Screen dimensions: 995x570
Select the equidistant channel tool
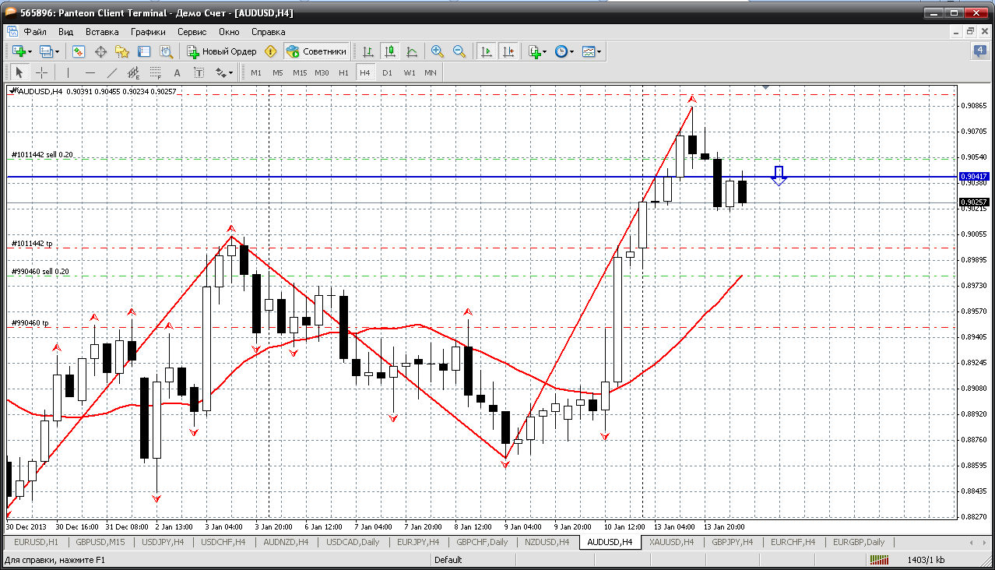click(x=133, y=72)
